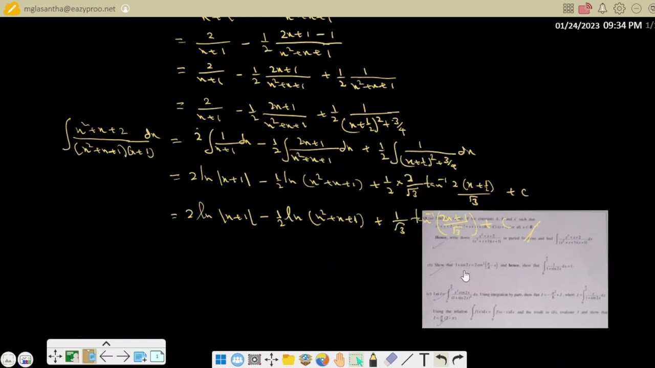The height and width of the screenshot is (368, 655).
Task: Click the green presenter icon
Action: pyautogui.click(x=72, y=356)
